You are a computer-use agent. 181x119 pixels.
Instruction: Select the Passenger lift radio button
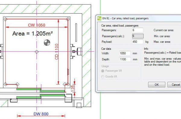[x=103, y=71]
